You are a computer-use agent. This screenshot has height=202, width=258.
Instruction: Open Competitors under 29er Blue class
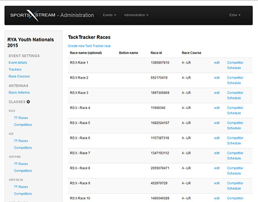tap(23, 194)
